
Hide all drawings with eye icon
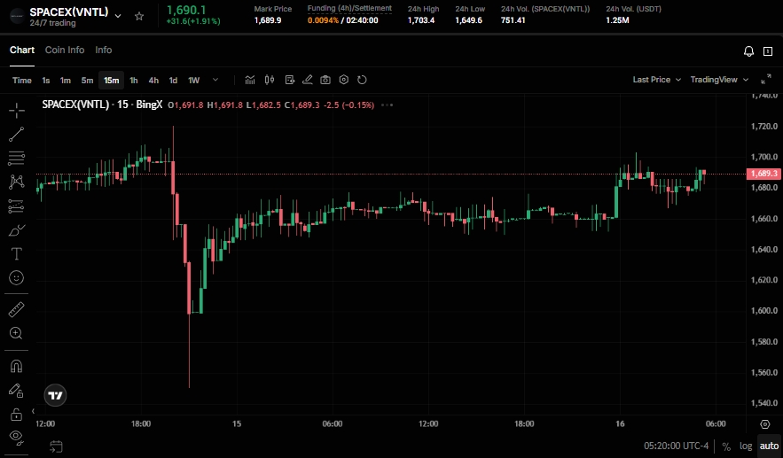click(16, 436)
